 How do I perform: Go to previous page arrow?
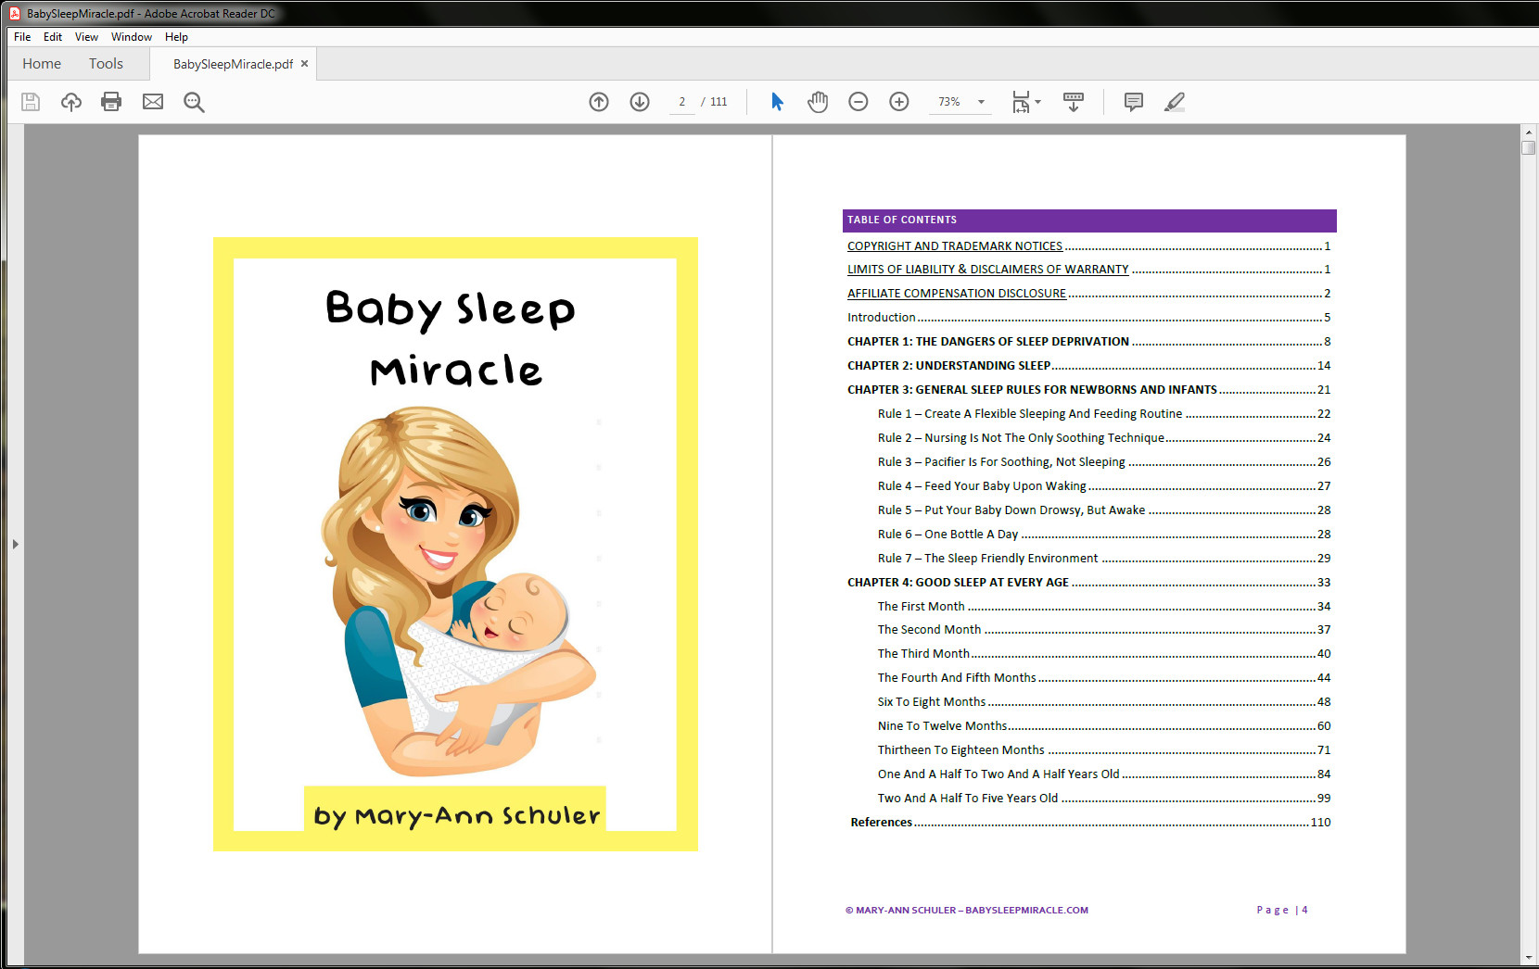click(599, 102)
